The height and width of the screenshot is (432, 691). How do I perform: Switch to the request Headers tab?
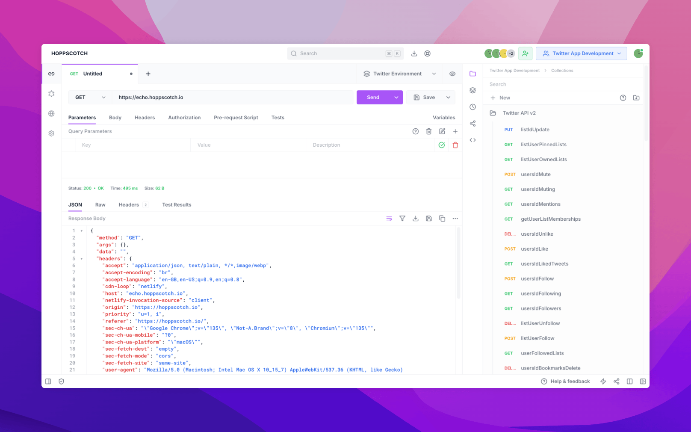pos(145,118)
